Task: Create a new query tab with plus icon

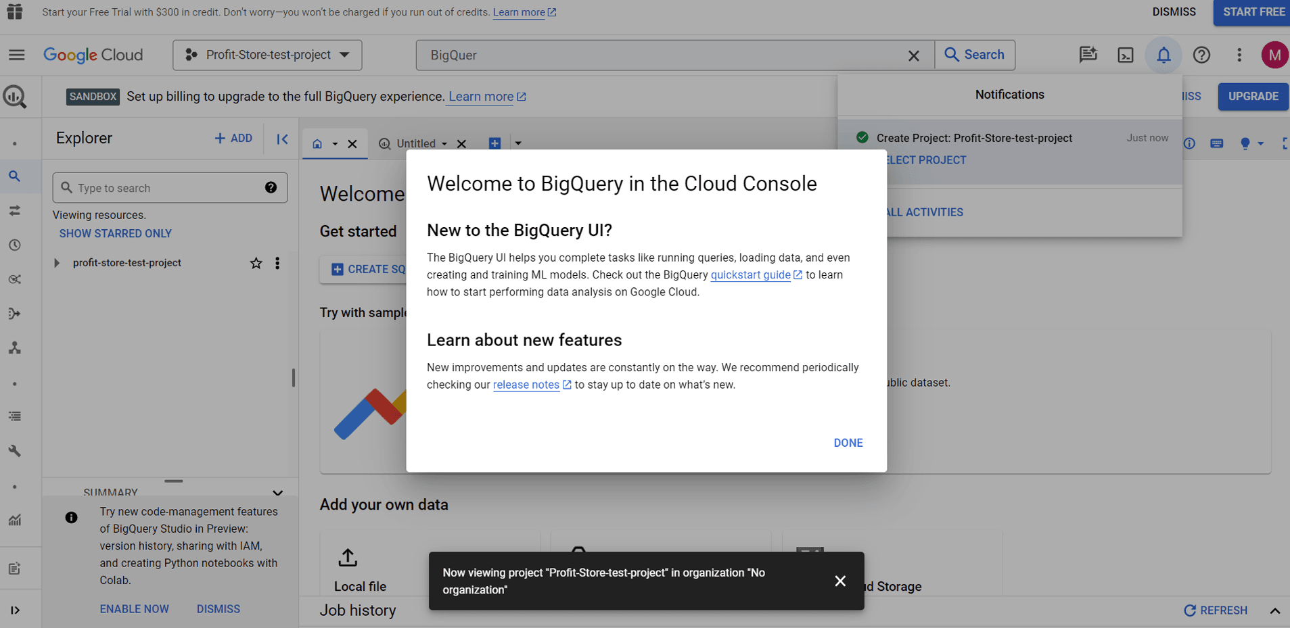Action: click(x=494, y=143)
